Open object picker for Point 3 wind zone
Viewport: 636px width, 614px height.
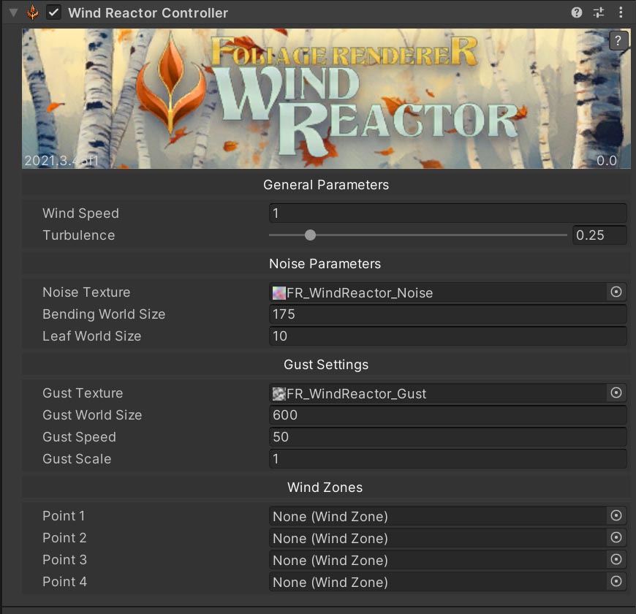616,560
